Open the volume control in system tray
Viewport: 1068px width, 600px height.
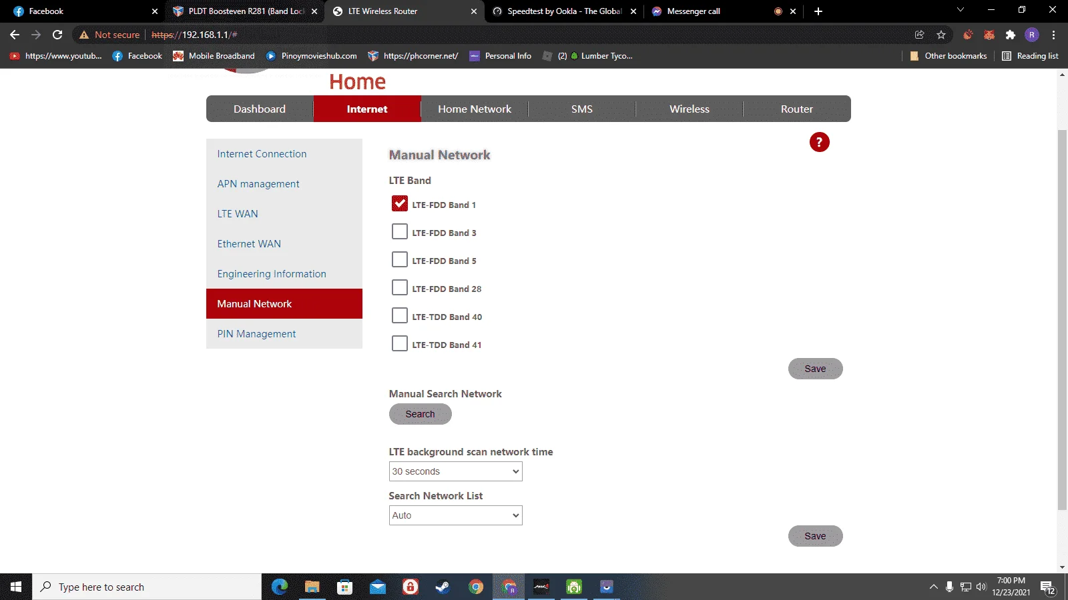[981, 587]
